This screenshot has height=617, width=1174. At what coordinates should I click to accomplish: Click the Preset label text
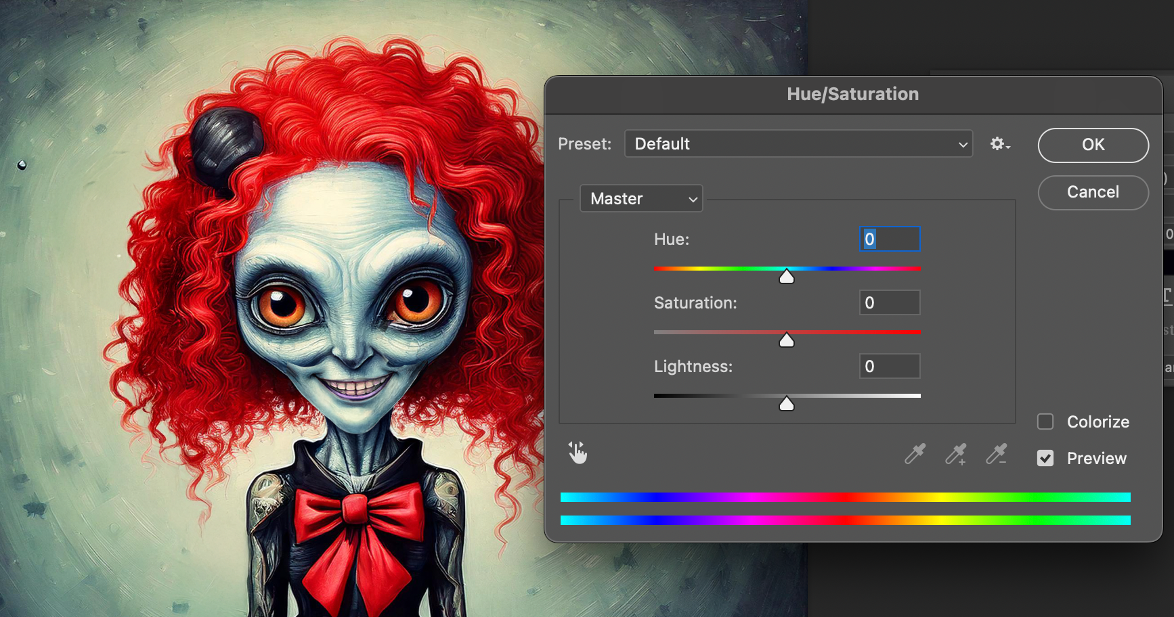tap(584, 144)
